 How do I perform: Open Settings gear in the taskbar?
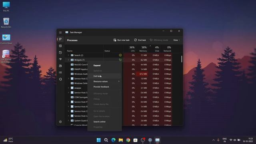click(x=150, y=140)
